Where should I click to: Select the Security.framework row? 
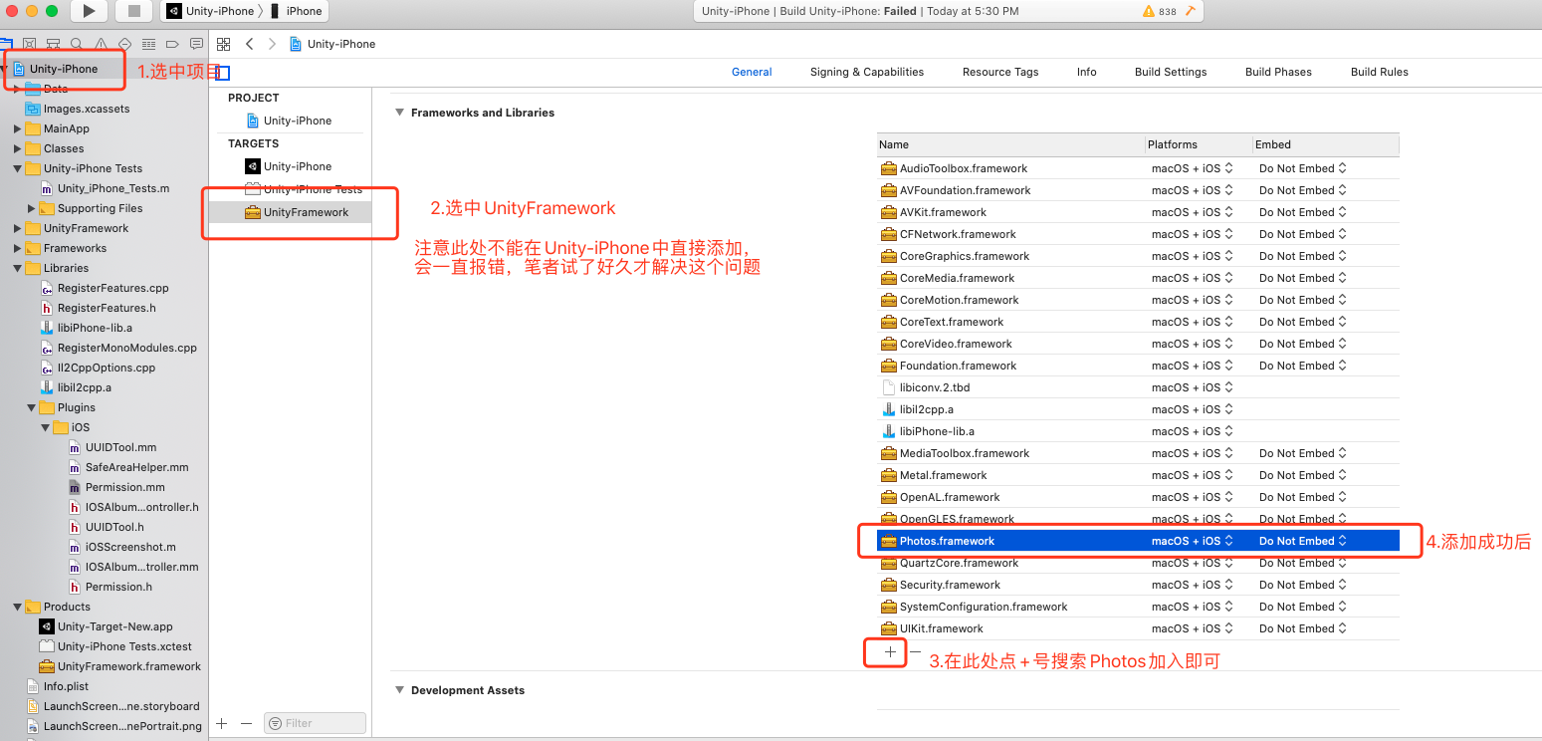(x=1138, y=585)
